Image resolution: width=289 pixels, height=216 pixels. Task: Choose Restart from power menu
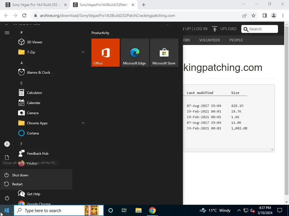point(36,184)
